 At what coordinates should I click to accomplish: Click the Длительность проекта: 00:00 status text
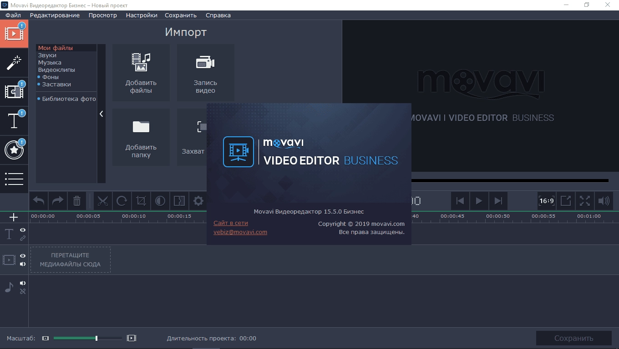pos(211,338)
